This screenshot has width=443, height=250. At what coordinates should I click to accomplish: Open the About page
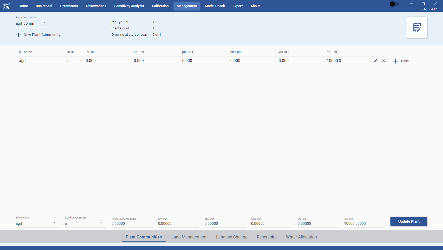click(x=255, y=6)
